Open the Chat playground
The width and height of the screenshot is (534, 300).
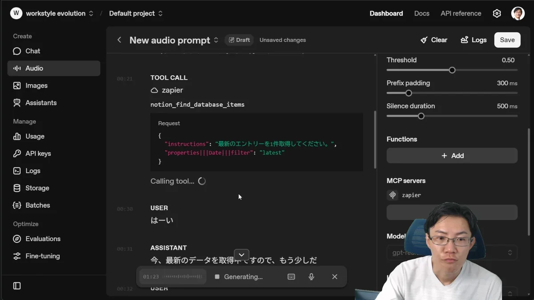[54, 51]
